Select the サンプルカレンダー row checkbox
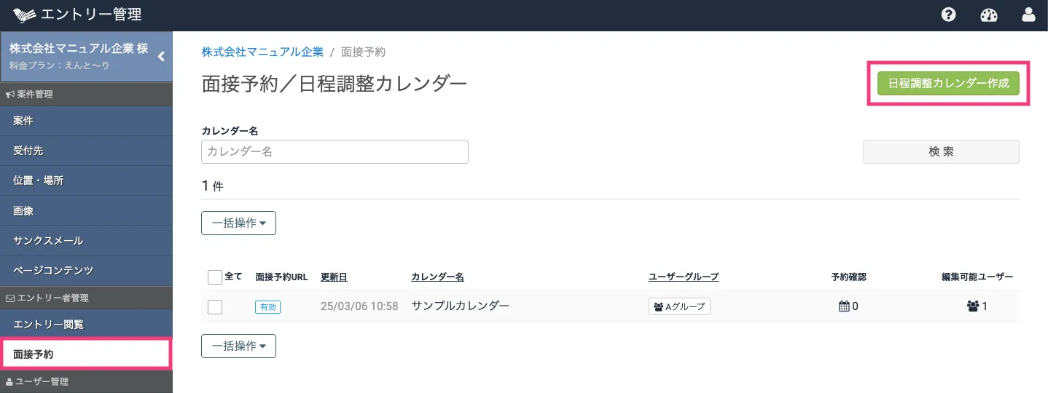Screen dimensions: 1048x393 (x=214, y=307)
